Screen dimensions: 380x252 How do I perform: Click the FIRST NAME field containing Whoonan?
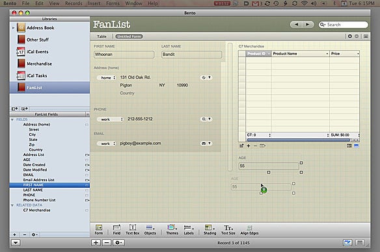pyautogui.click(x=124, y=55)
